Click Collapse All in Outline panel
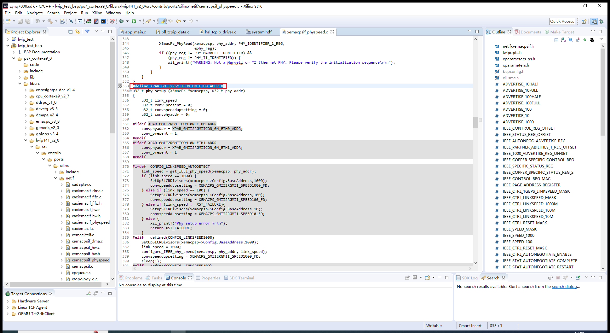This screenshot has width=610, height=333. pyautogui.click(x=556, y=40)
